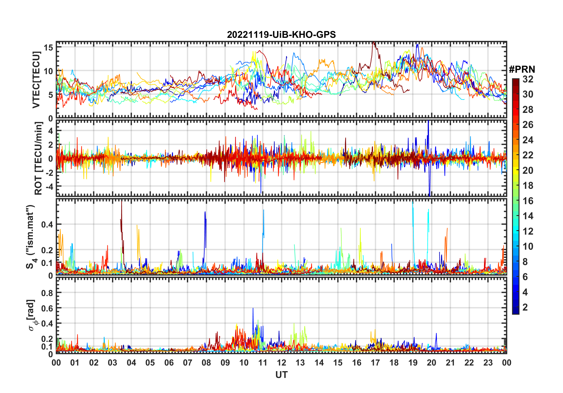Click colorbar tick label 10
This screenshot has width=563, height=393.
coord(528,246)
